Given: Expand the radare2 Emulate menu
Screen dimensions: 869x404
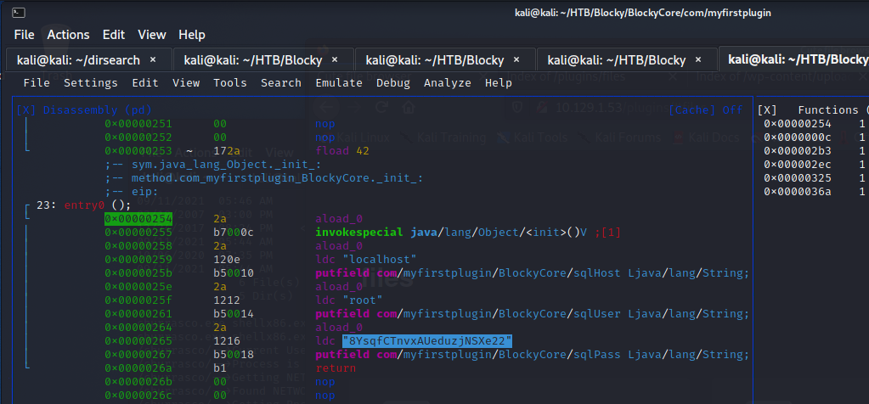Looking at the screenshot, I should point(339,83).
